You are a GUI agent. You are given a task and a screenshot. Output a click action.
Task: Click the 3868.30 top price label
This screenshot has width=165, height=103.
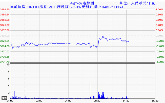[x=5, y=9]
